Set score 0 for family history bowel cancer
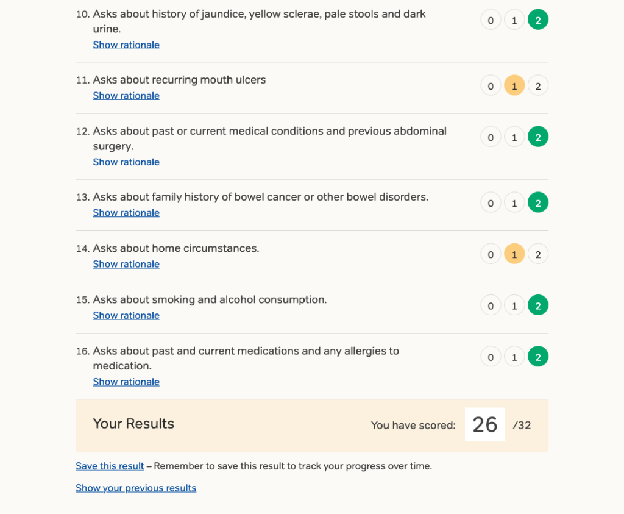Screen dimensions: 624x514 tap(491, 204)
